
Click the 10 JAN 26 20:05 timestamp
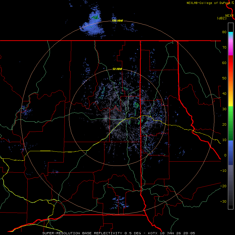pyautogui.click(x=178, y=233)
